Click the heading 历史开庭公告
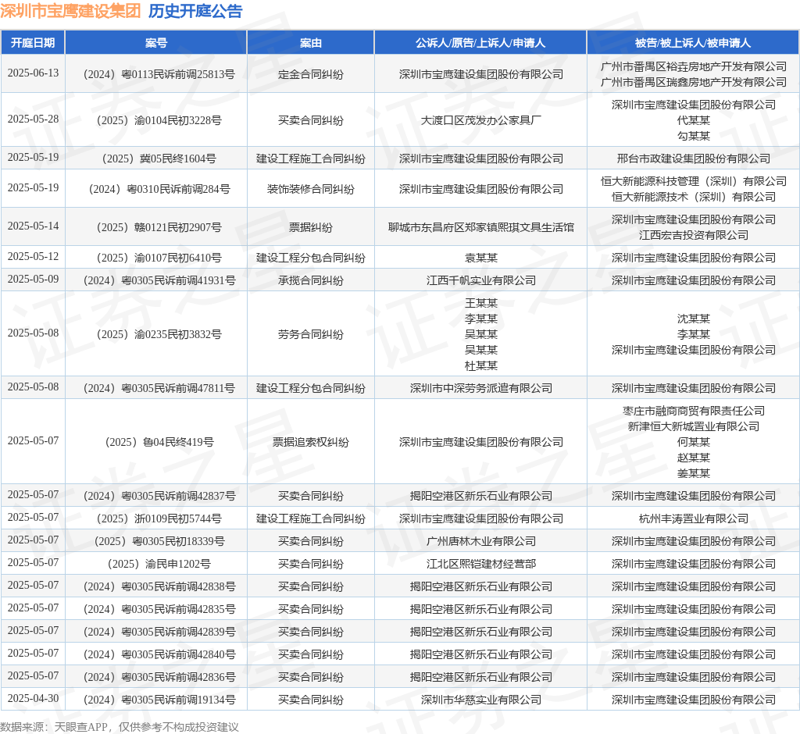800x734 pixels. pyautogui.click(x=195, y=11)
